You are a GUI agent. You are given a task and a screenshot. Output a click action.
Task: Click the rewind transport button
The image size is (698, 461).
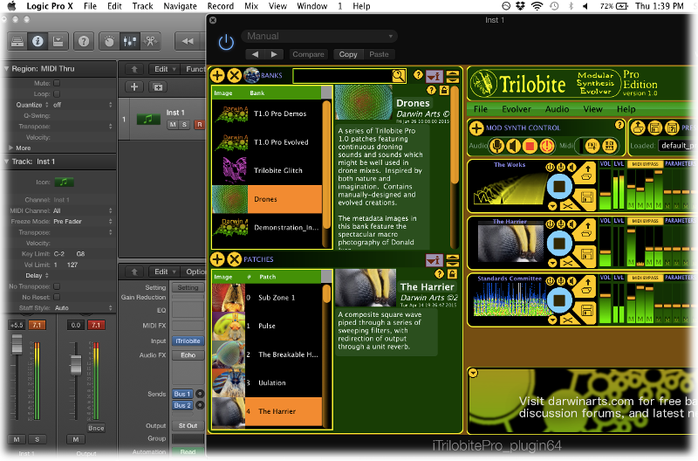(188, 41)
